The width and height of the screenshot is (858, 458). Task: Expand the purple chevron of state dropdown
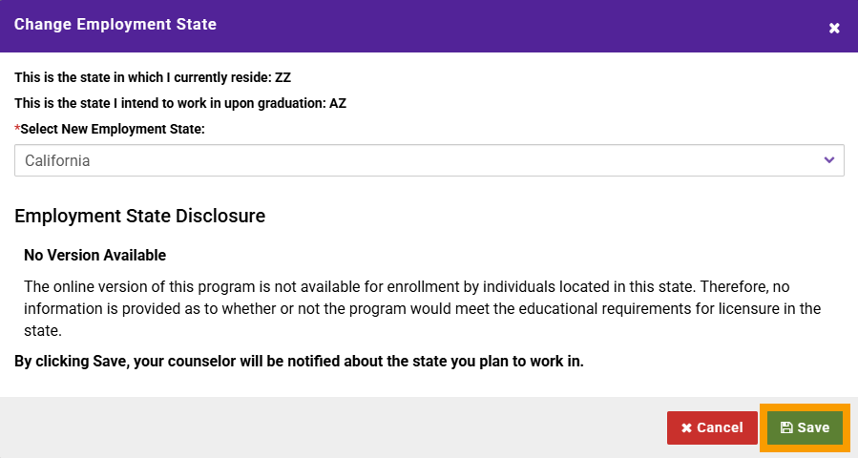[829, 160]
